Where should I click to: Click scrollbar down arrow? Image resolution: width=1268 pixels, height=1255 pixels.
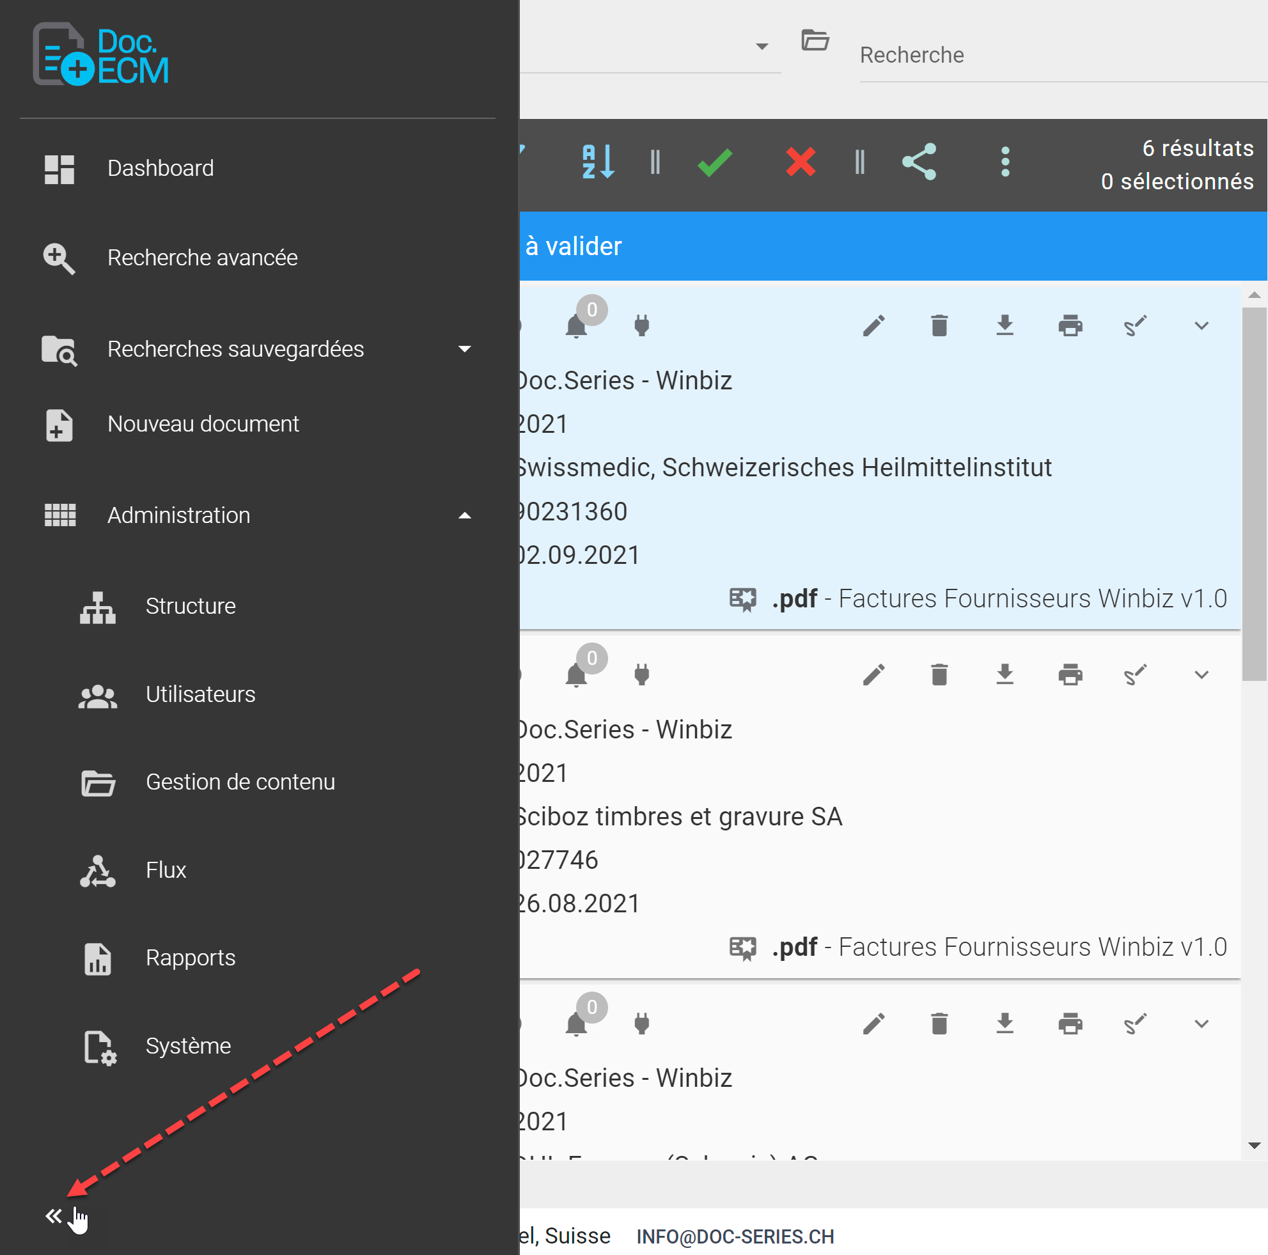1254,1146
